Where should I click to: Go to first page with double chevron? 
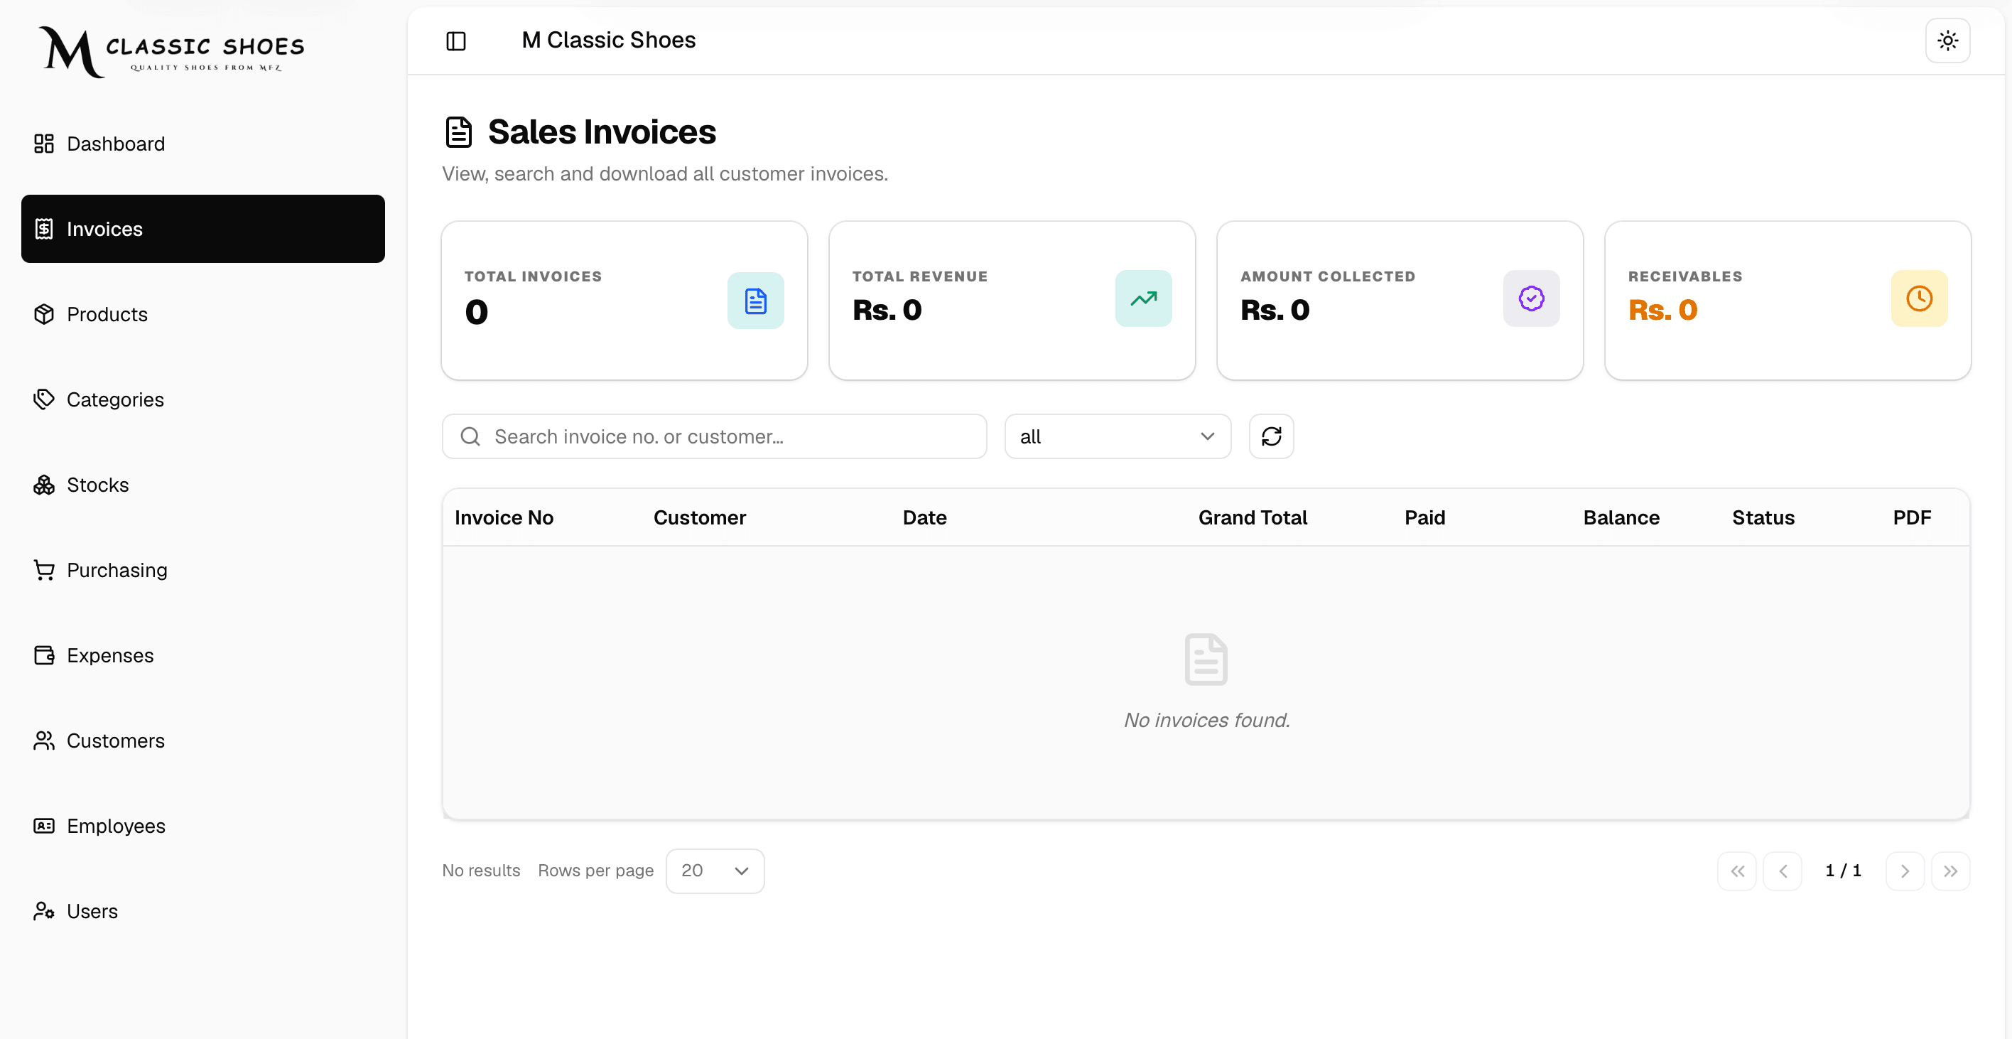coord(1736,871)
